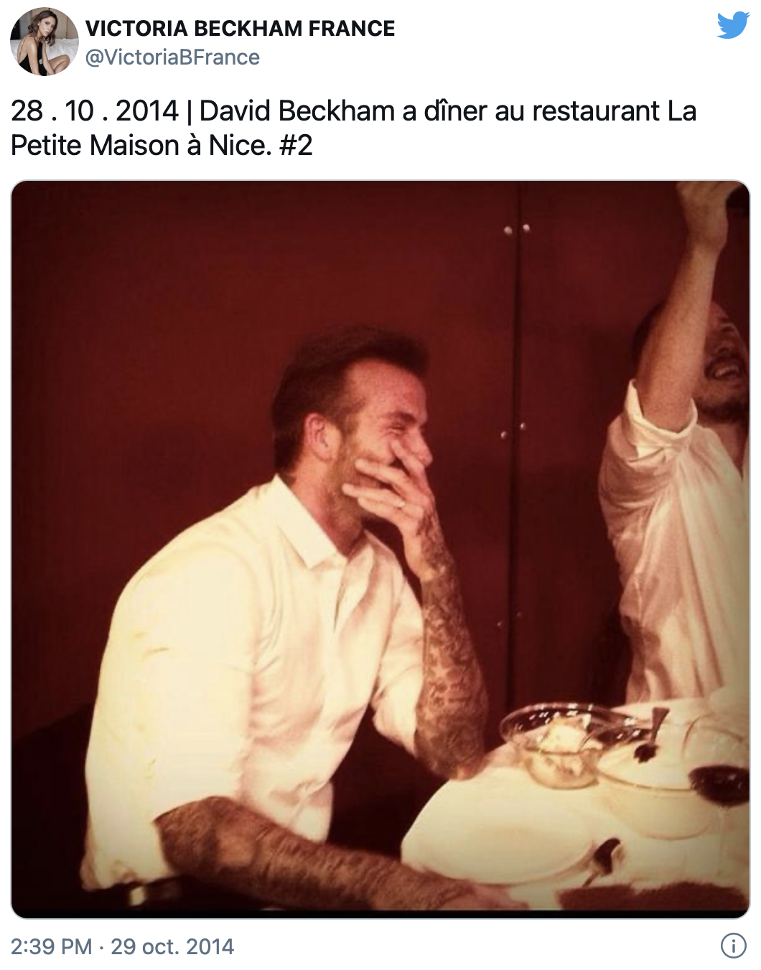
Task: Click the dark red wall in the photo
Action: (179, 323)
